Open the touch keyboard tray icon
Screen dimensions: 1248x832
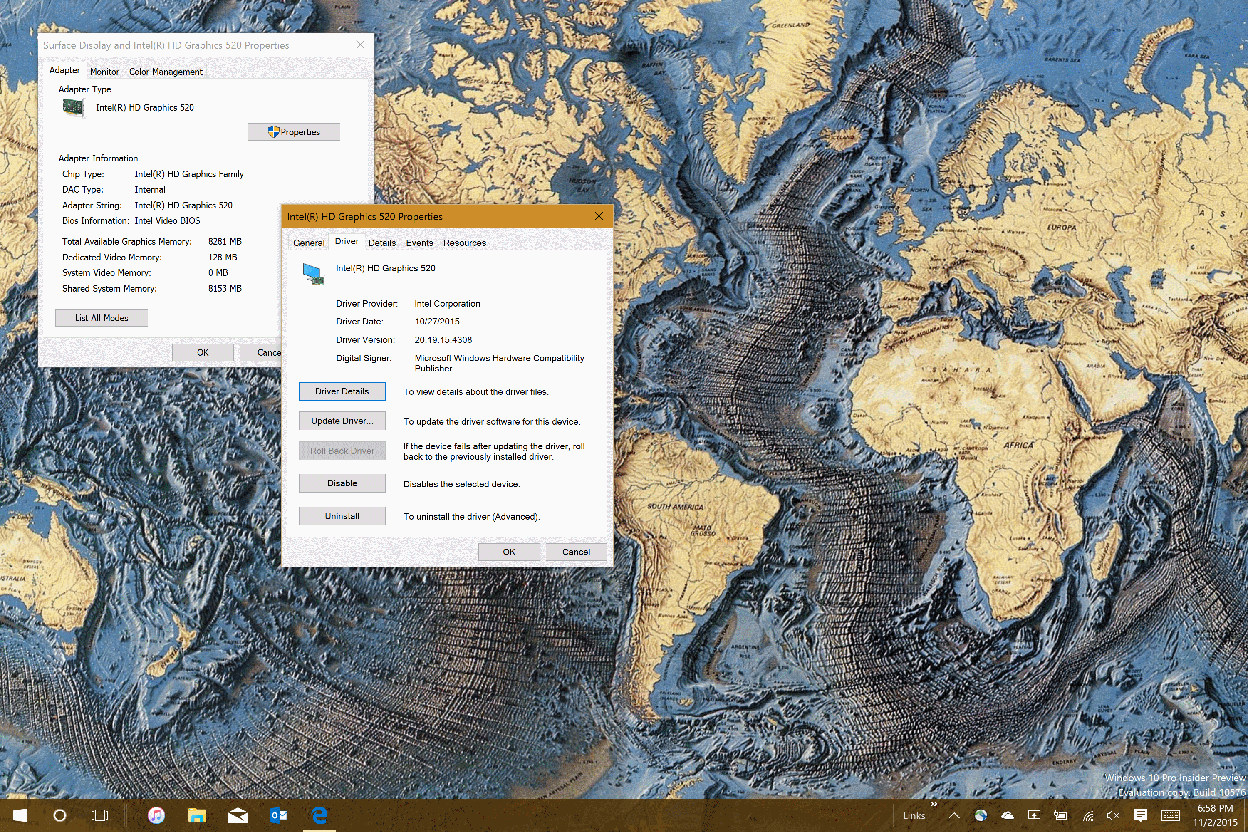1171,815
